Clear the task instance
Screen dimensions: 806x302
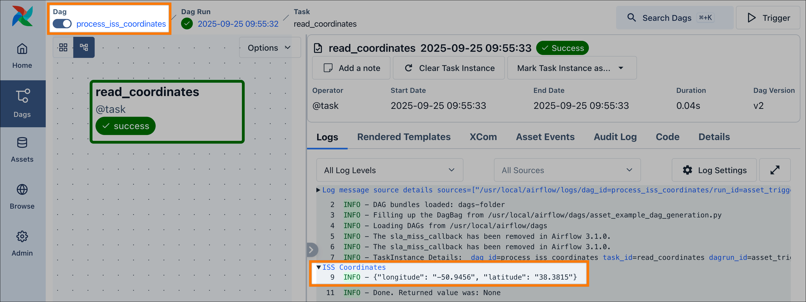[449, 68]
